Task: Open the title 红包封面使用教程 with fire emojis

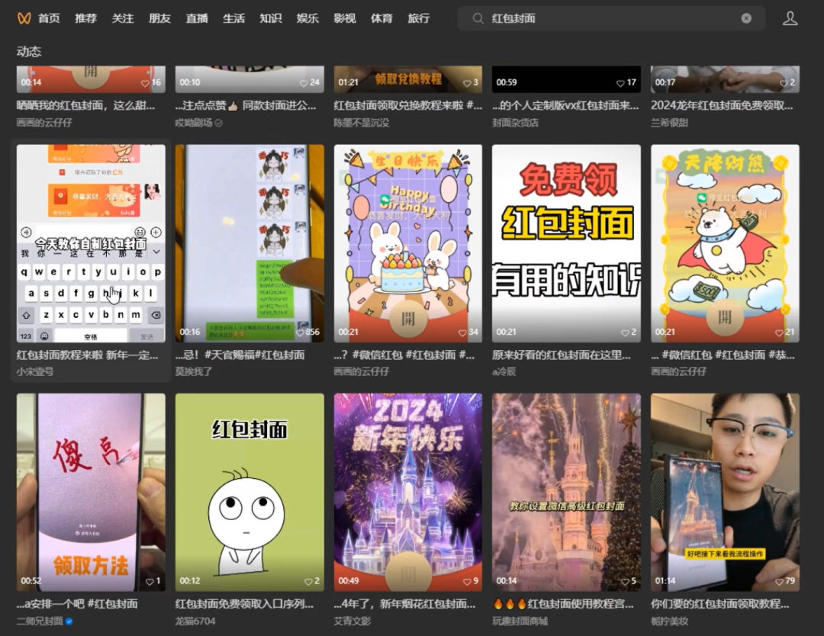Action: (x=563, y=604)
